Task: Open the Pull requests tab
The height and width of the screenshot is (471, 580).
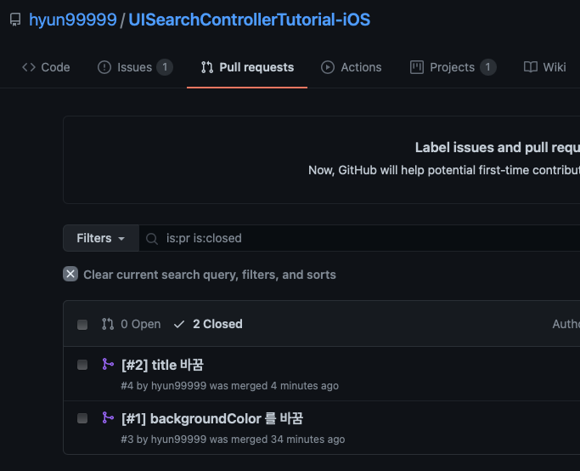Action: [x=247, y=67]
